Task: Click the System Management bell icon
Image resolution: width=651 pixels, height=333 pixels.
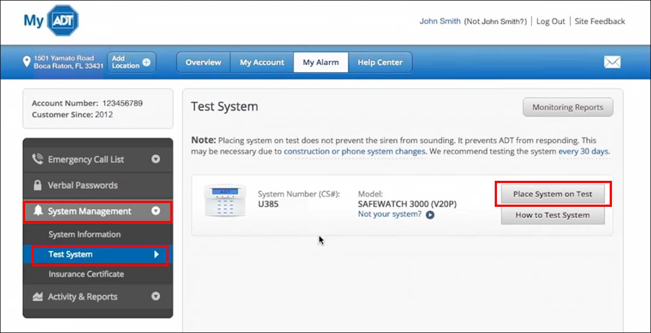Action: click(37, 211)
